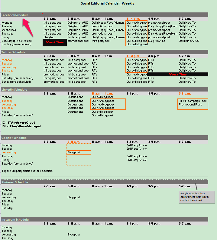The width and height of the screenshot is (217, 240).
Task: Click the 'Not for now, but later development' comment box
Action: (197, 197)
